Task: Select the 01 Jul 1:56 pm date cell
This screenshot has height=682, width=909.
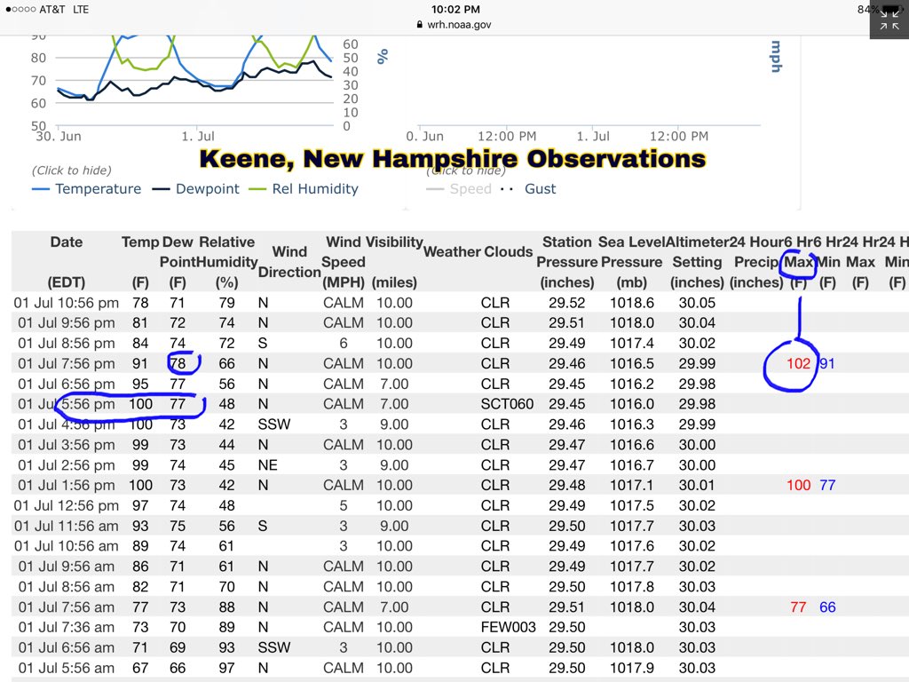Action: coord(66,486)
